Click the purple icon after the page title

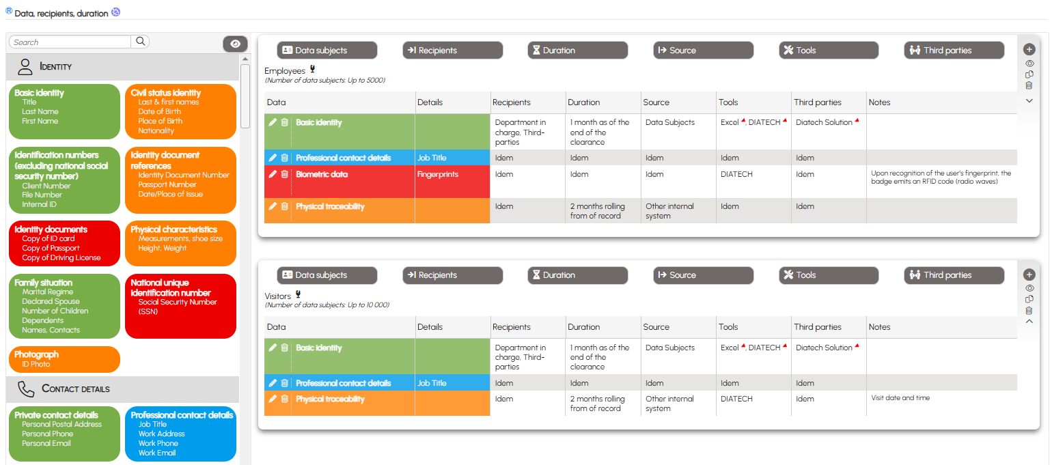tap(115, 12)
